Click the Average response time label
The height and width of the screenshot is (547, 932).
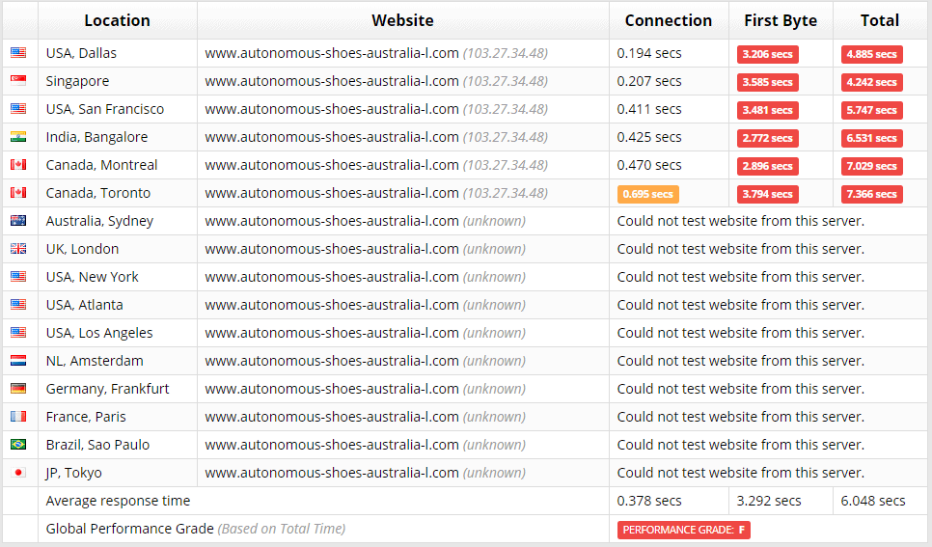[x=118, y=501]
